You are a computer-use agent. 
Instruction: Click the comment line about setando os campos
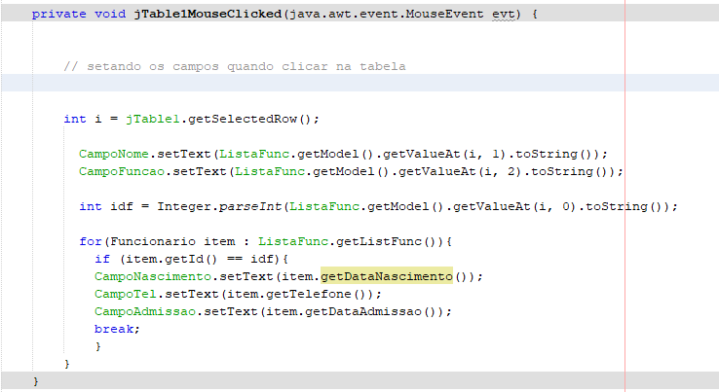click(x=235, y=67)
